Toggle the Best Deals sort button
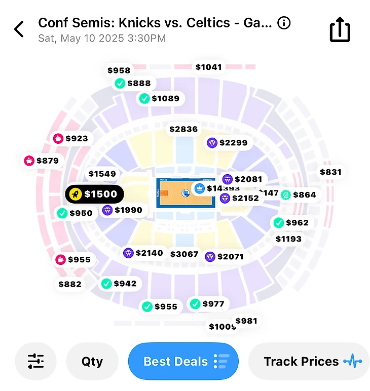Image resolution: width=370 pixels, height=391 pixels. (x=183, y=361)
